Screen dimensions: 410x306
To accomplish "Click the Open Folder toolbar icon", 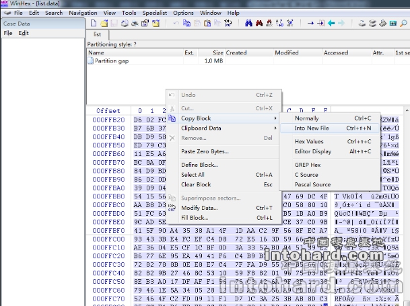I will click(x=156, y=24).
